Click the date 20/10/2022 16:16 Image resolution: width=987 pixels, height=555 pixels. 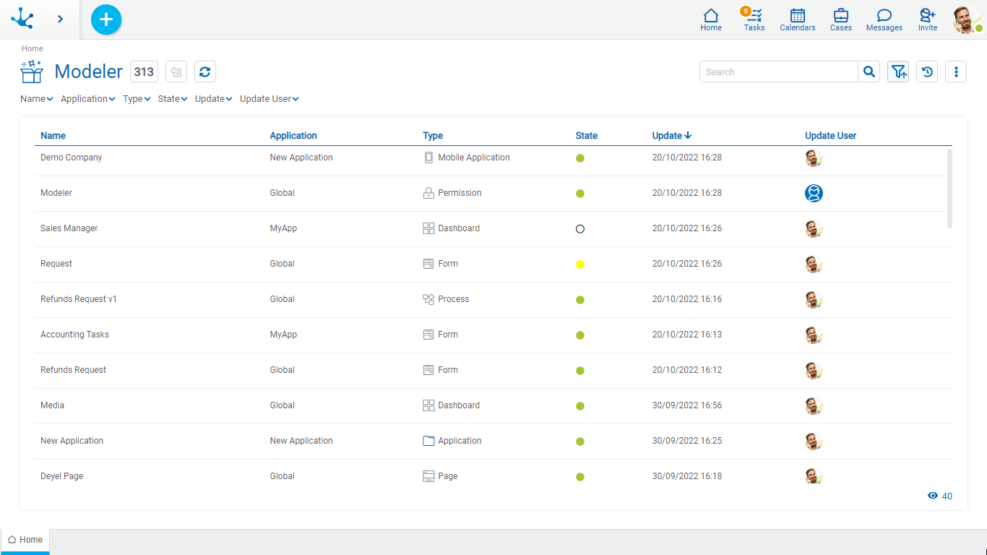687,299
